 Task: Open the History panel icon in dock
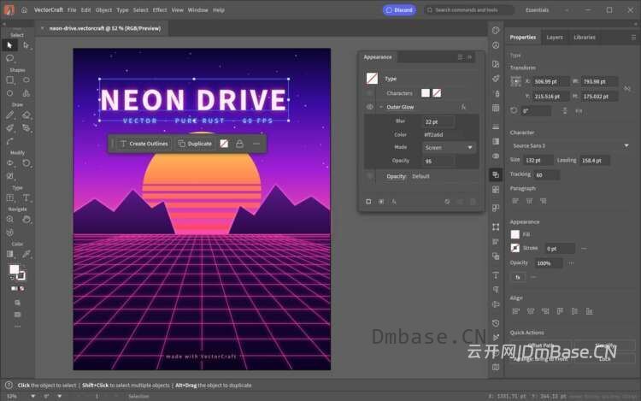(496, 323)
